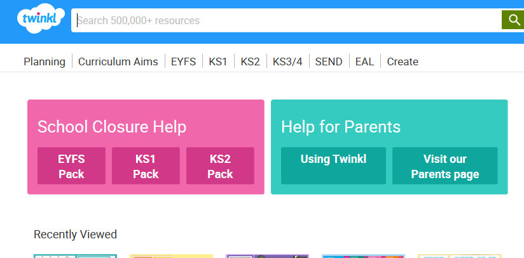The height and width of the screenshot is (258, 524).
Task: Focus the Search 500,000+ resources field
Action: [x=286, y=20]
